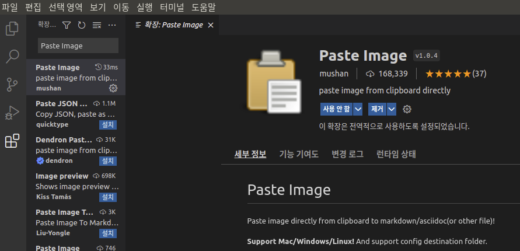Click the 사용 안 함 button
The height and width of the screenshot is (251, 520).
[x=336, y=109]
